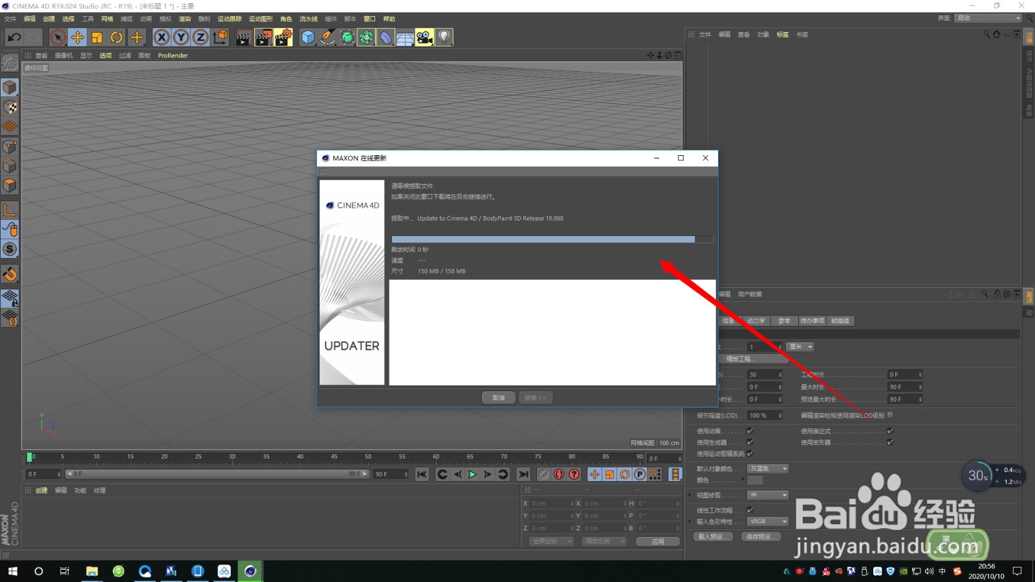Click the Enable Axis L-shaped icon
Screen dimensions: 1035x582
10,210
